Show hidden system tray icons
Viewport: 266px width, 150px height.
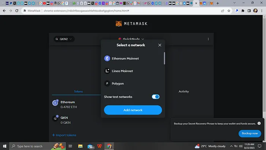pyautogui.click(x=231, y=146)
